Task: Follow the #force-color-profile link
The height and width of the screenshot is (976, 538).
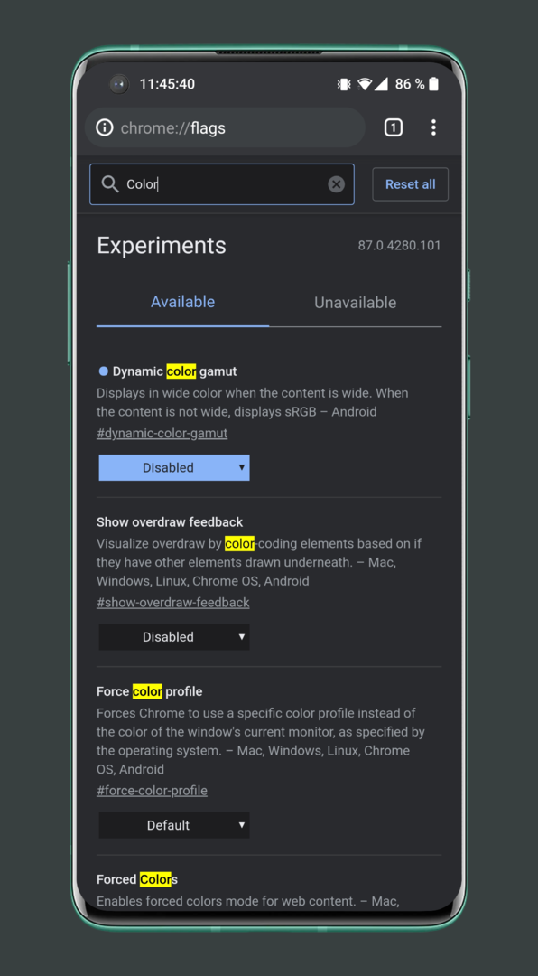Action: [x=153, y=791]
